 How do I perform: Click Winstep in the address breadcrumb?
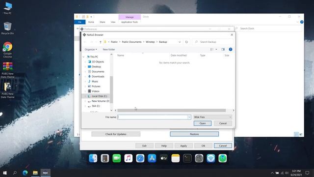(150, 42)
